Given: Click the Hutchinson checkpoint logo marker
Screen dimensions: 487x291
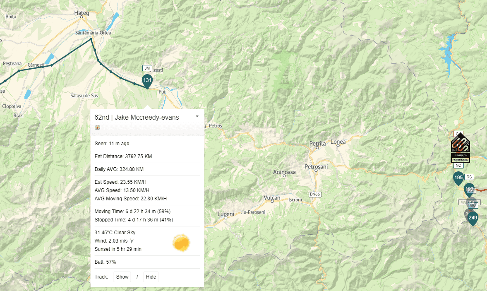Looking at the screenshot, I should 460,148.
